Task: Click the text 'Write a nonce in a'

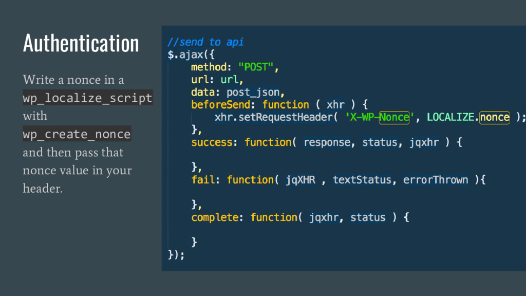Action: [x=73, y=80]
